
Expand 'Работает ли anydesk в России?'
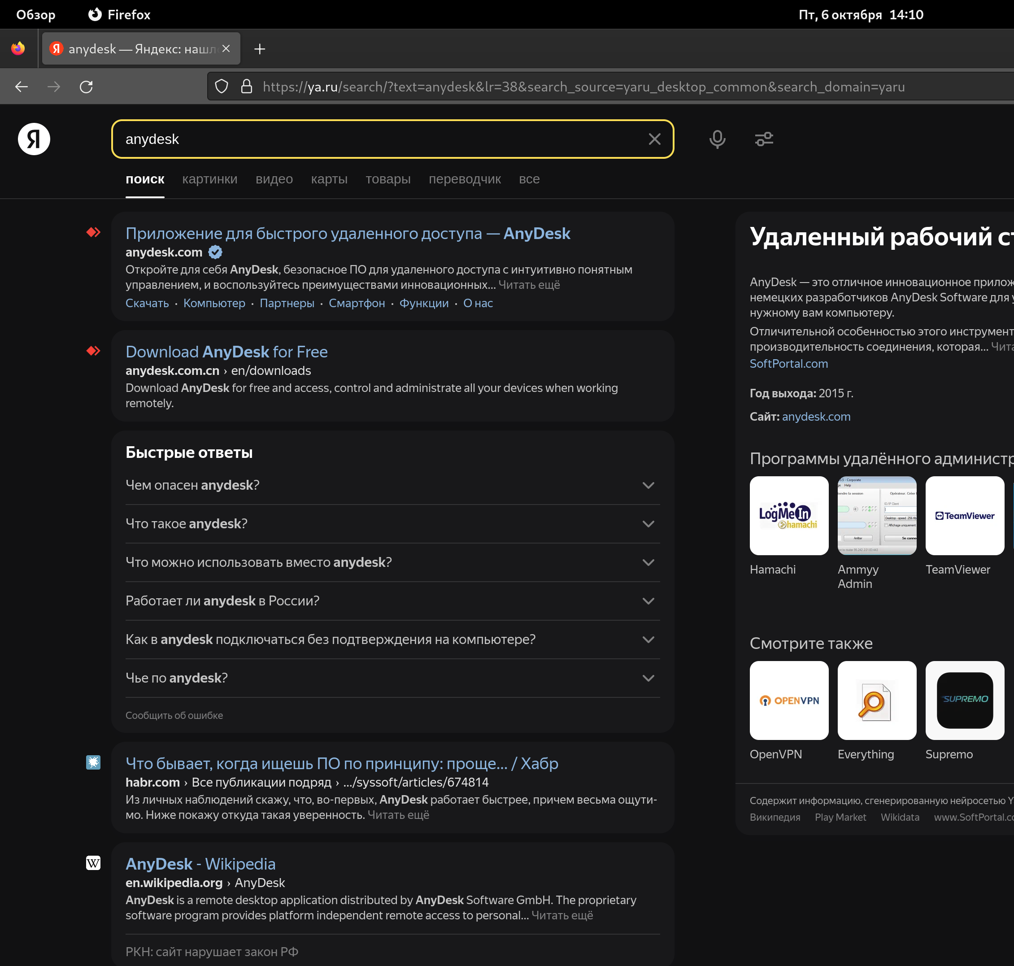pyautogui.click(x=392, y=601)
